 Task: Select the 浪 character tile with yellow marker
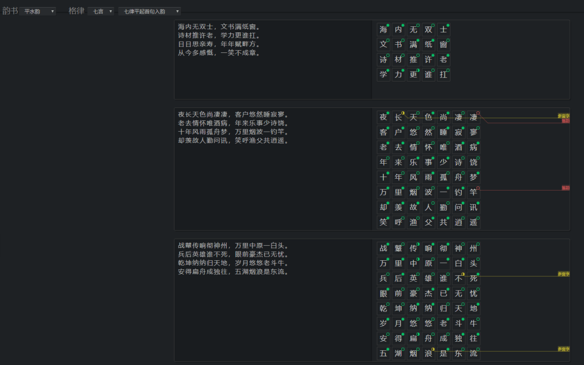429,353
